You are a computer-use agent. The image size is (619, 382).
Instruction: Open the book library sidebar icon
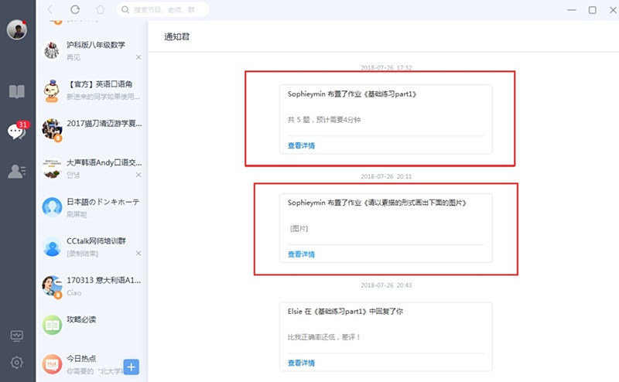click(x=16, y=91)
